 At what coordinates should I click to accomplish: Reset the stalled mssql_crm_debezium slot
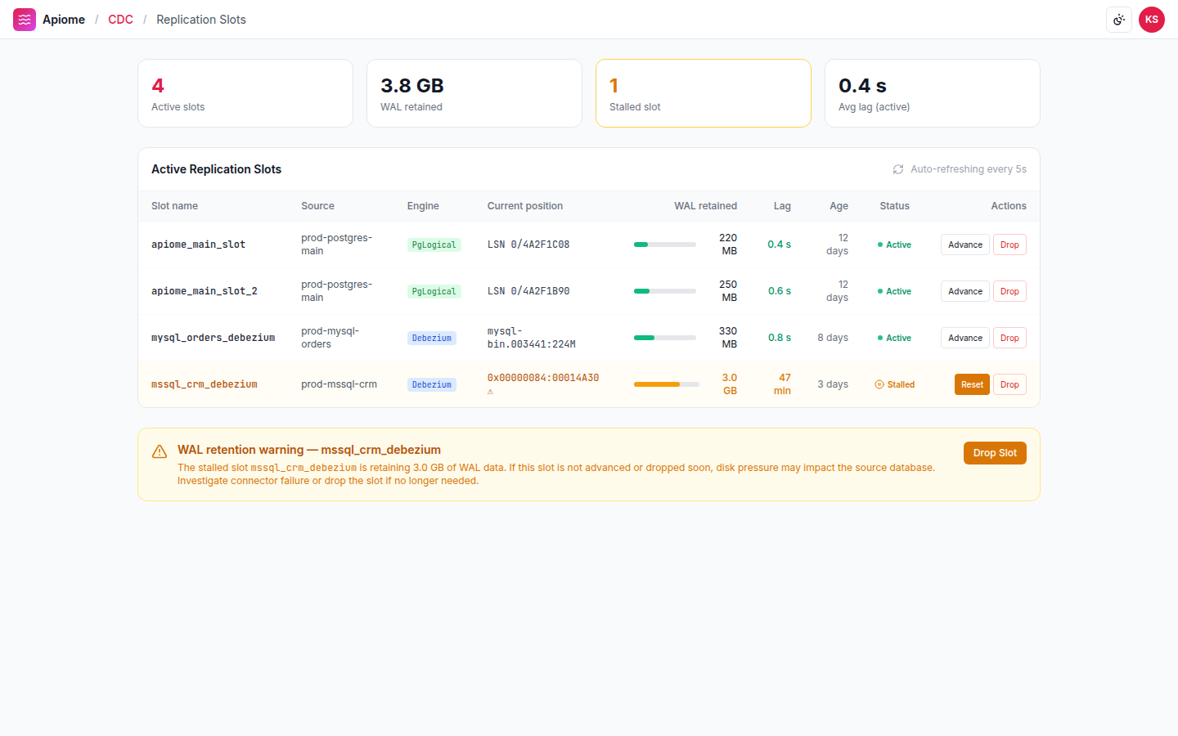pyautogui.click(x=972, y=384)
